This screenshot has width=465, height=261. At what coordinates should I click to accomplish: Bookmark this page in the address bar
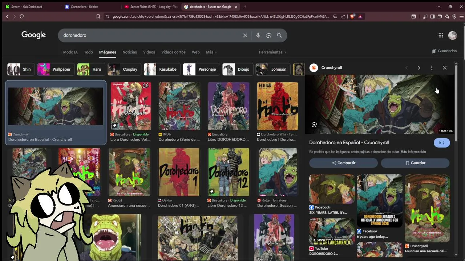pos(98,16)
